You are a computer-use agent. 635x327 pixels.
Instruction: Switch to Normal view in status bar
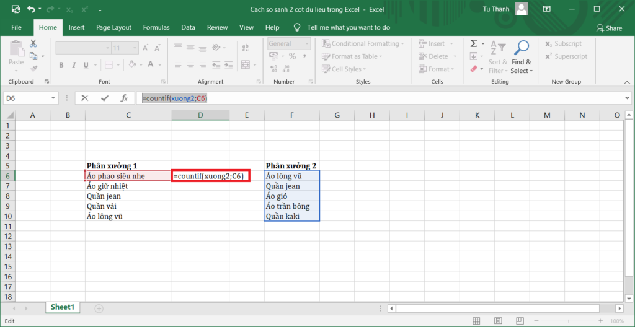click(476, 321)
